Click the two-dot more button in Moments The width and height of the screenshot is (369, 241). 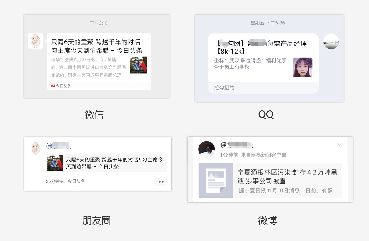click(x=161, y=182)
